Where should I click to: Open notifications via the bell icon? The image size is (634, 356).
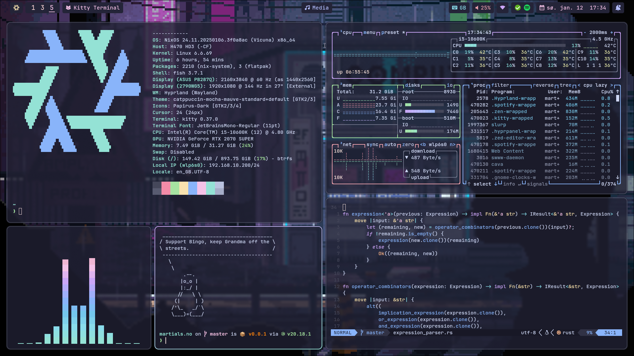point(618,8)
